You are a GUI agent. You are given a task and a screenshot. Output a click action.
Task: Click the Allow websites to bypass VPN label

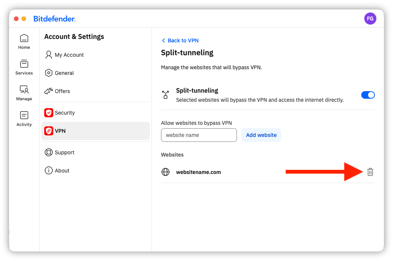(196, 123)
